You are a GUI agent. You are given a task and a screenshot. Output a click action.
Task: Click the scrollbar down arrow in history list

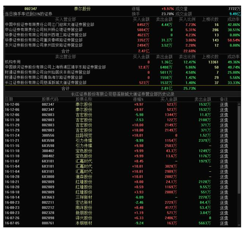pos(239,225)
